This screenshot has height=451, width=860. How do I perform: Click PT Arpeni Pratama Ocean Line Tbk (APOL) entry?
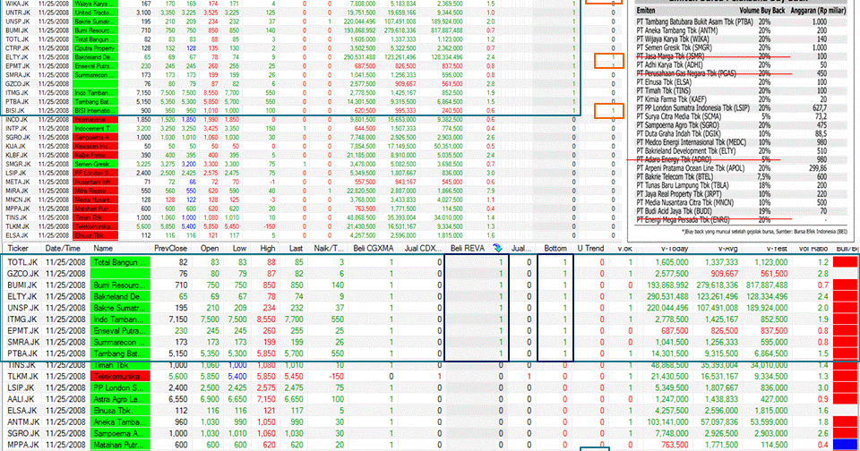(690, 168)
